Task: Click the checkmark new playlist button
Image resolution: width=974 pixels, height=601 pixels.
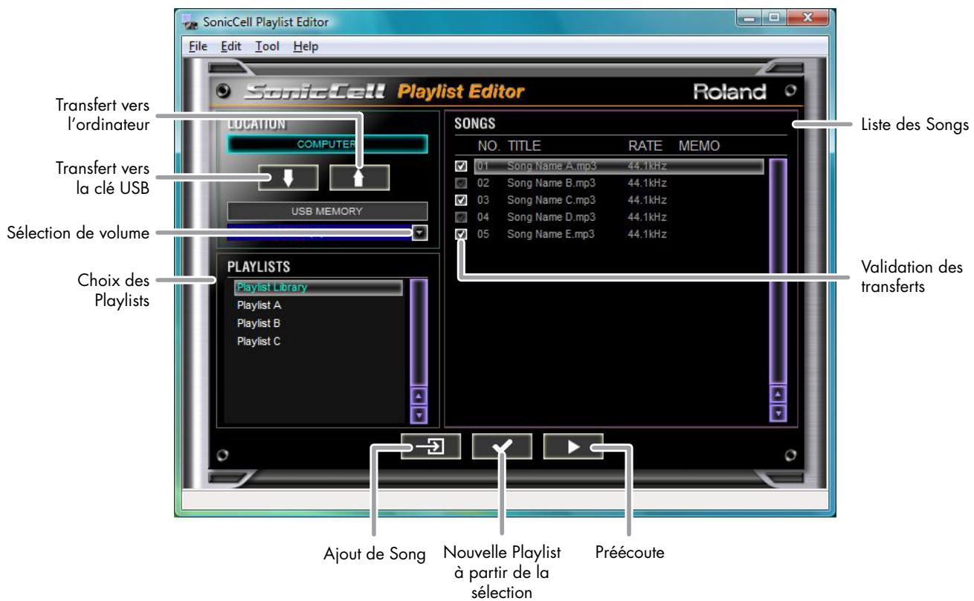Action: tap(502, 446)
